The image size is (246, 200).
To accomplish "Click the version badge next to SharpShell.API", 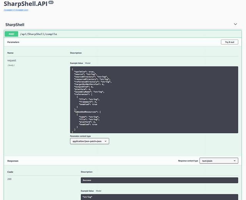I will 51,2.
